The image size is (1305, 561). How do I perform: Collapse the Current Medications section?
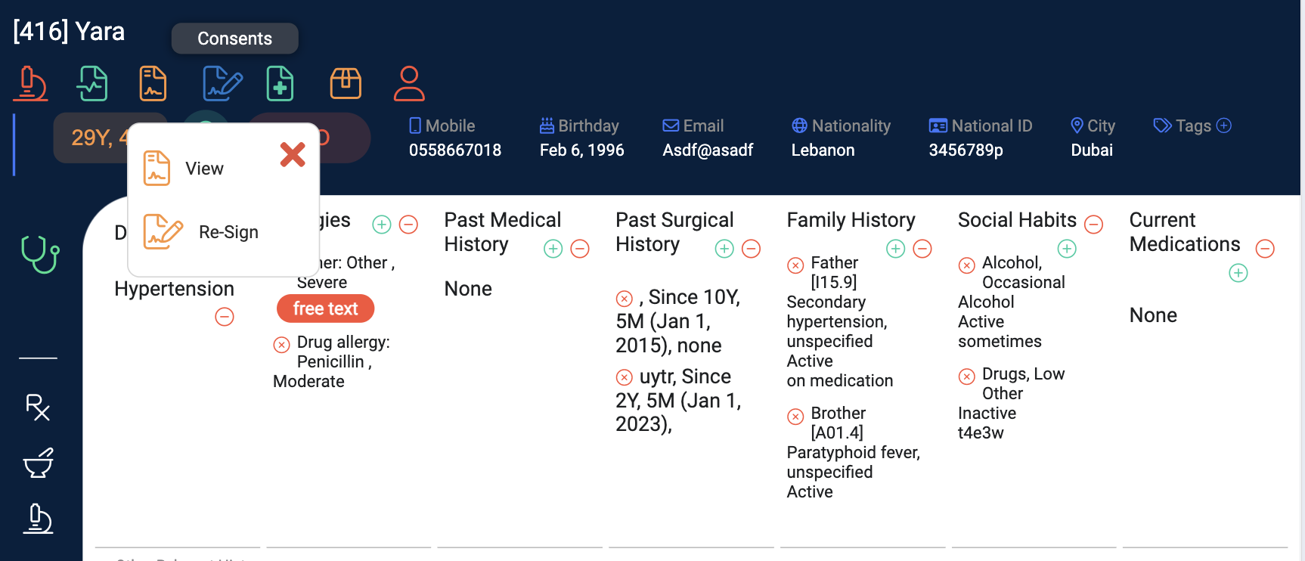pos(1265,249)
